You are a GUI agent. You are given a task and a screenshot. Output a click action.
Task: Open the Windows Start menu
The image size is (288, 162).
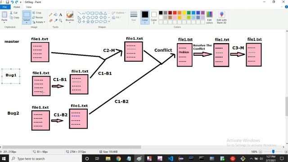point(4,158)
